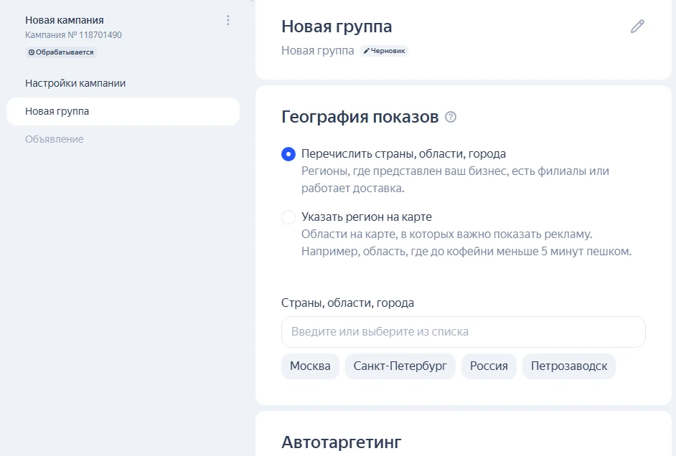The image size is (676, 456).
Task: Click campaign number № 118701490
Action: 73,34
